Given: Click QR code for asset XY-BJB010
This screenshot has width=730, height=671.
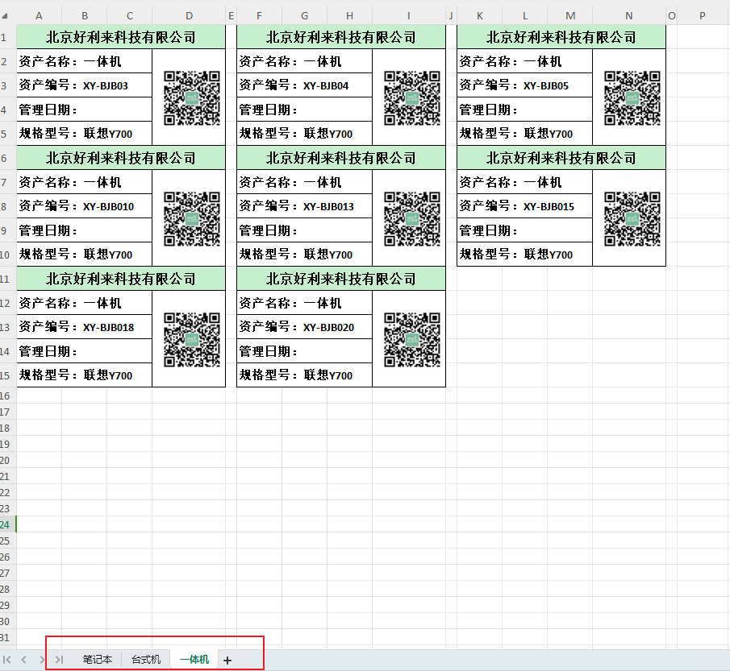Looking at the screenshot, I should coord(192,219).
